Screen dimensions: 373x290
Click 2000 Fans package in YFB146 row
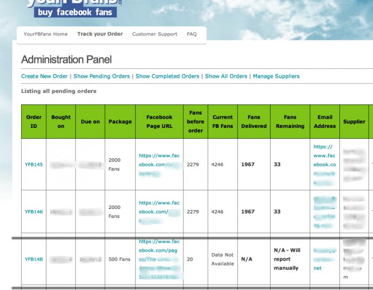(115, 212)
